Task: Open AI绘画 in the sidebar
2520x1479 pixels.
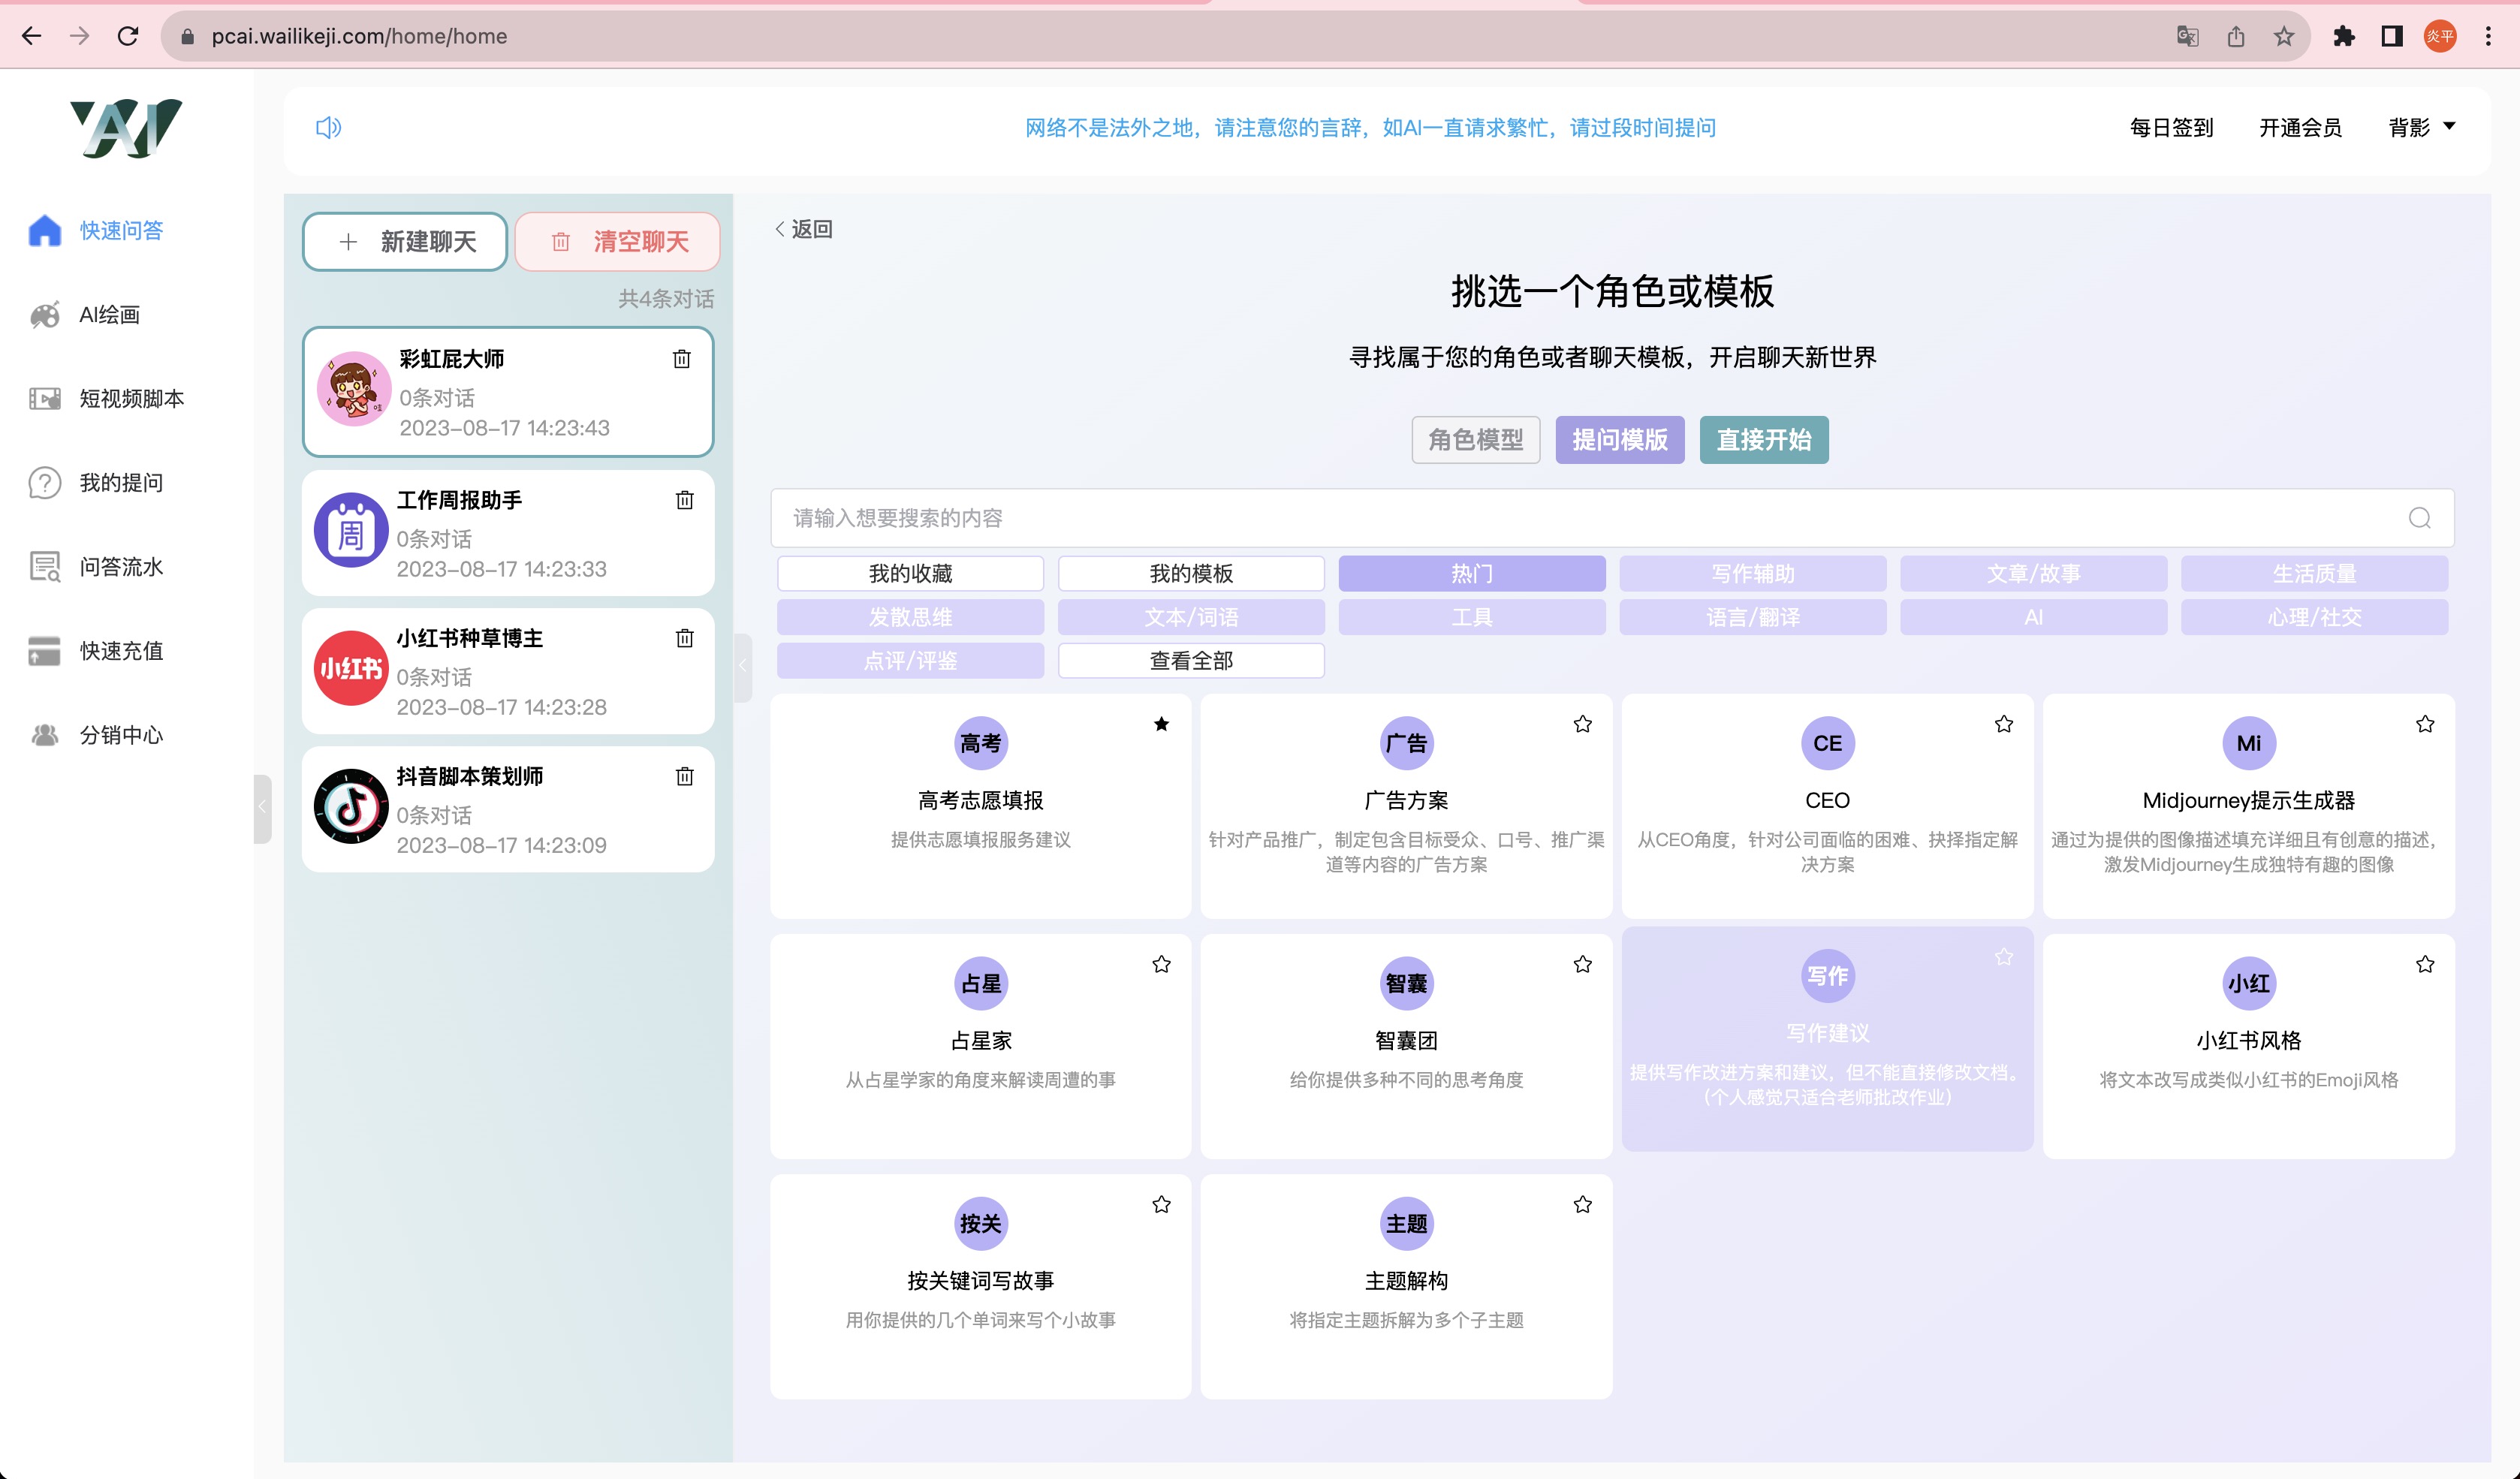Action: [85, 315]
